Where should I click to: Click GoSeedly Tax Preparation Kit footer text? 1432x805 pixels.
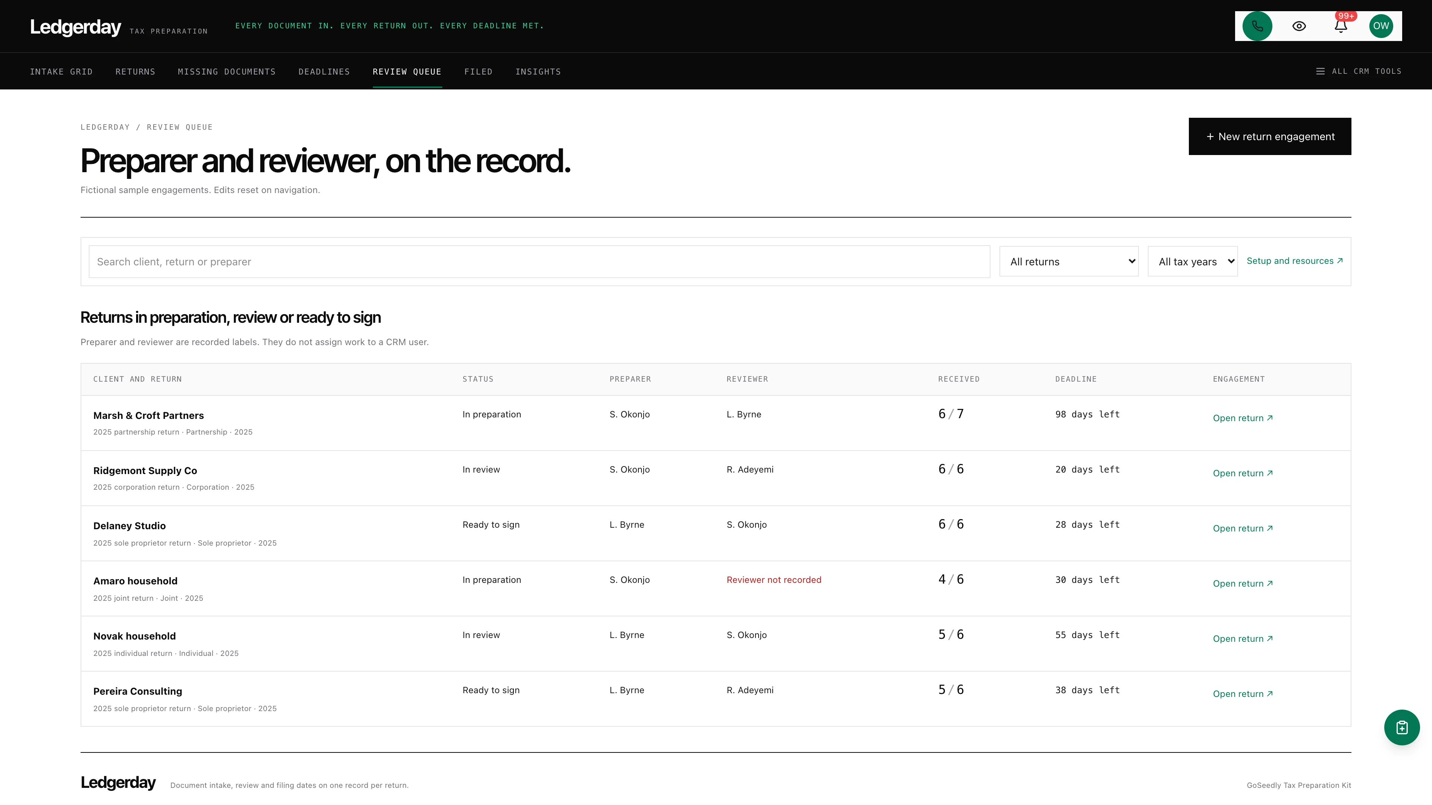[x=1298, y=786]
